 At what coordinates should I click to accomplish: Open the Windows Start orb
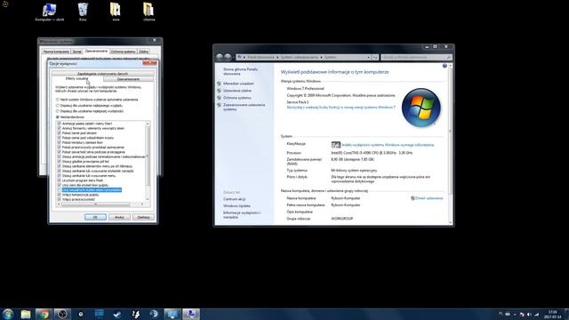click(8, 314)
